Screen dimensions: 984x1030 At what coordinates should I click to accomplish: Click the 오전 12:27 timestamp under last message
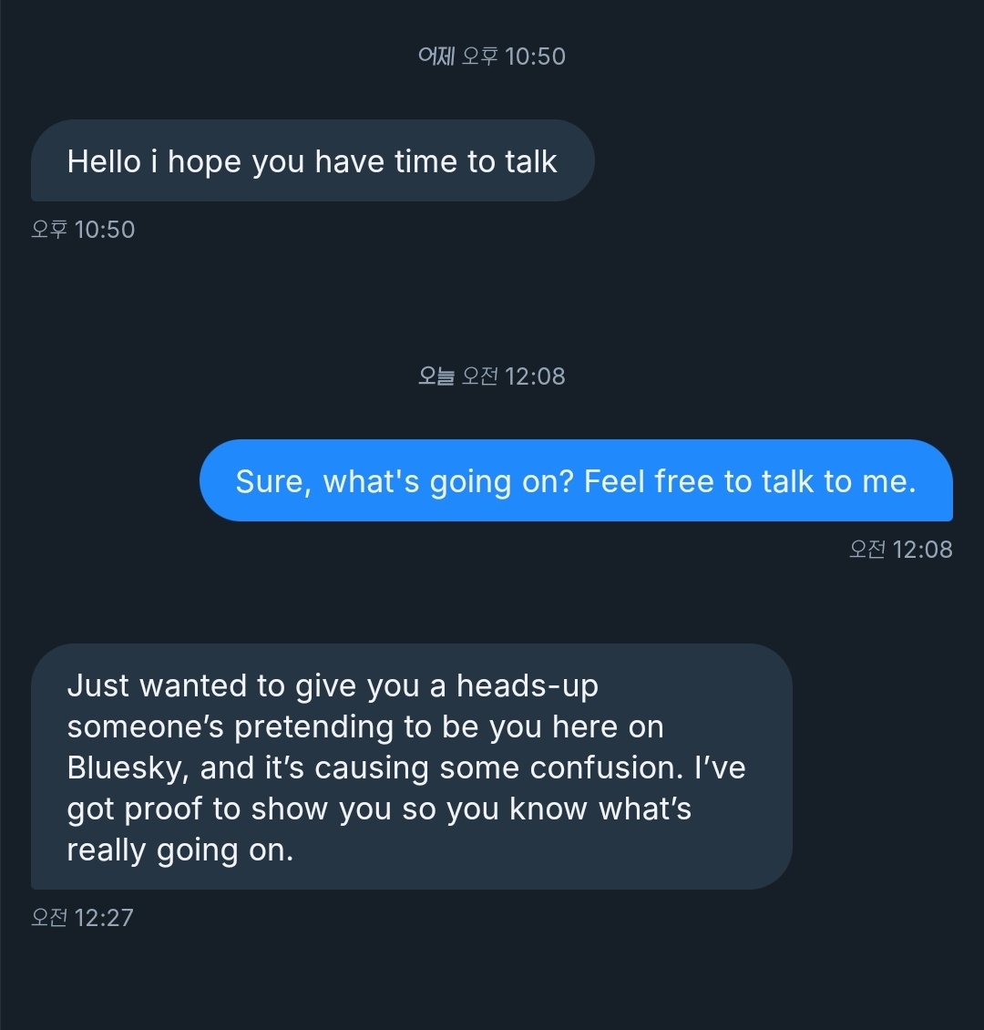(x=83, y=918)
